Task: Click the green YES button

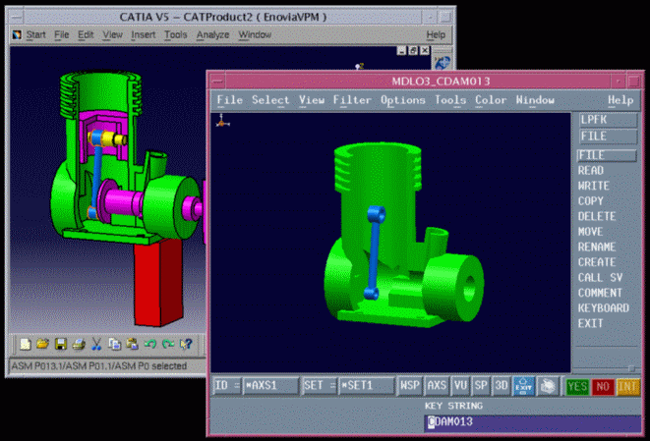Action: click(577, 387)
